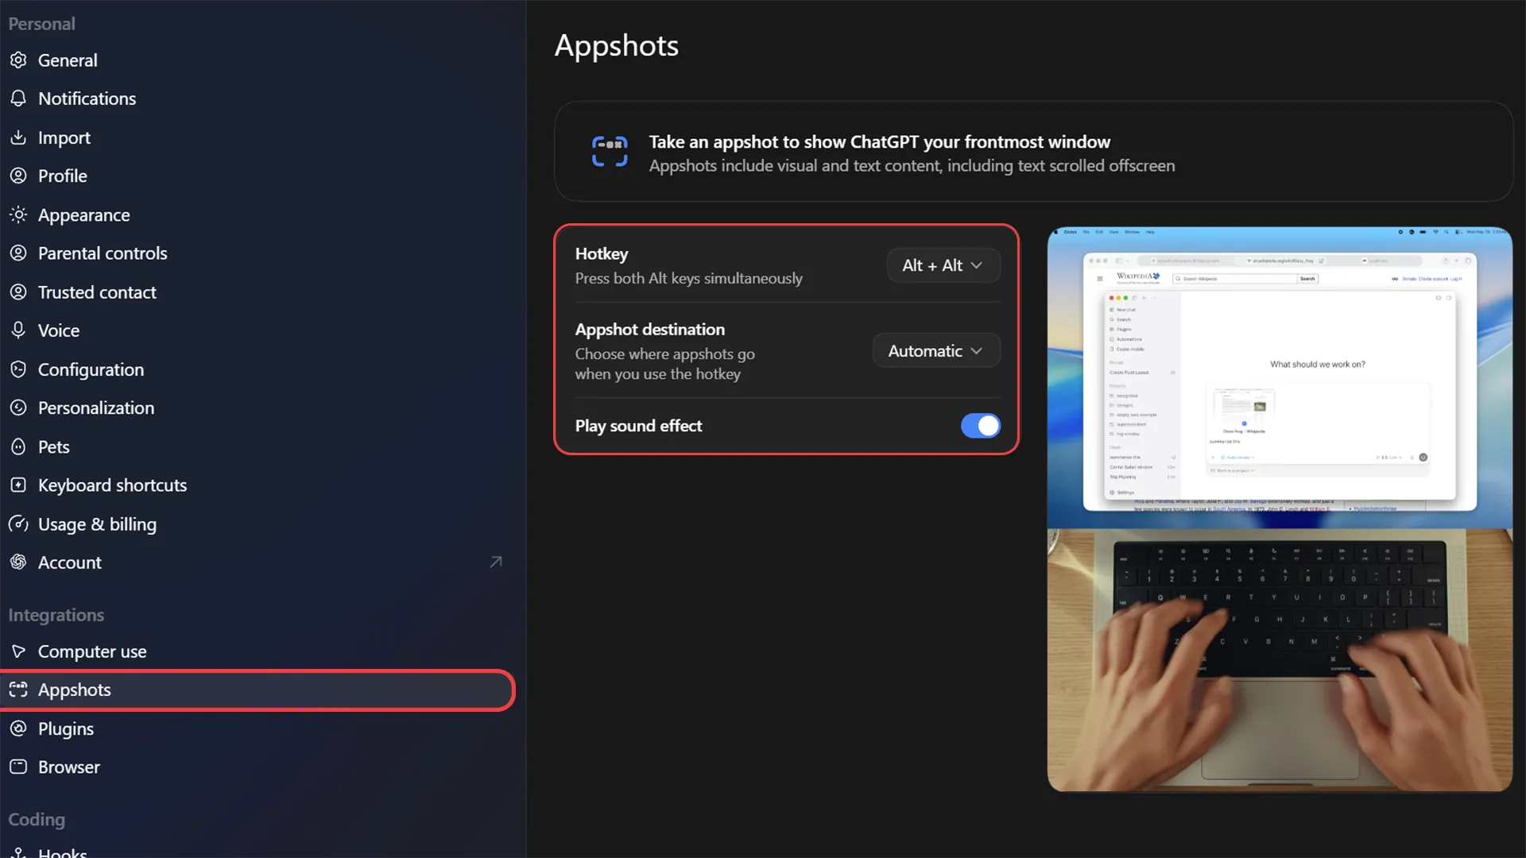Click the Trusted contact icon
1526x858 pixels.
18,292
